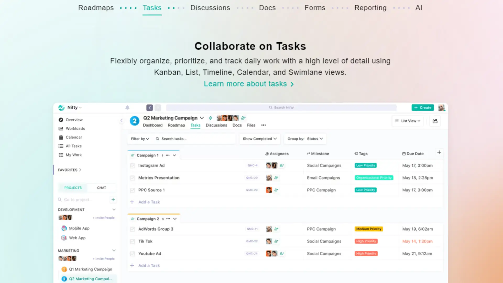Check the Tik Tok task checkbox
503x283 pixels.
click(133, 241)
